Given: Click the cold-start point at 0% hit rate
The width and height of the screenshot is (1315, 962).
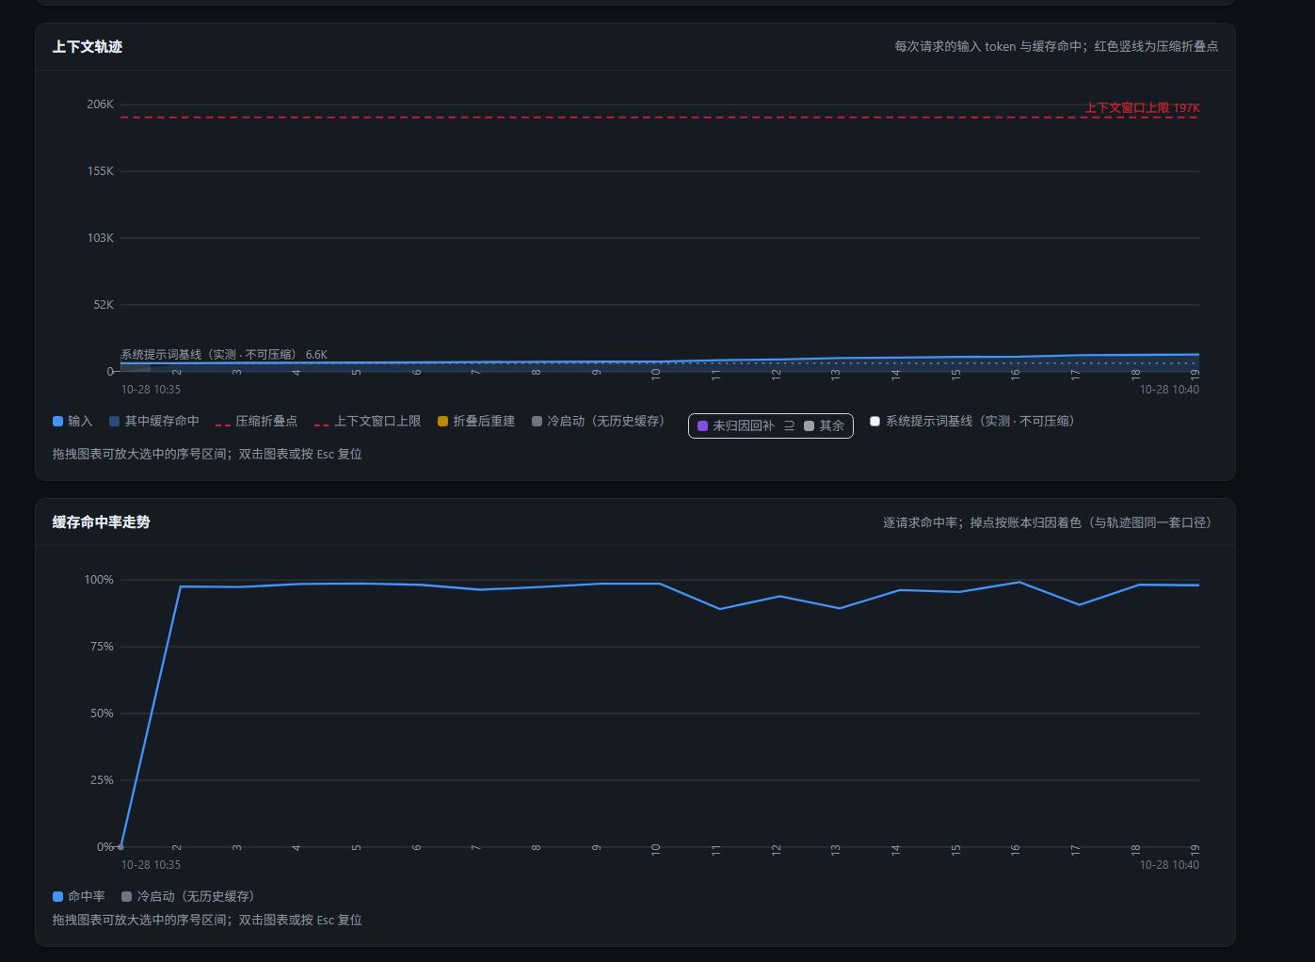Looking at the screenshot, I should click(120, 847).
